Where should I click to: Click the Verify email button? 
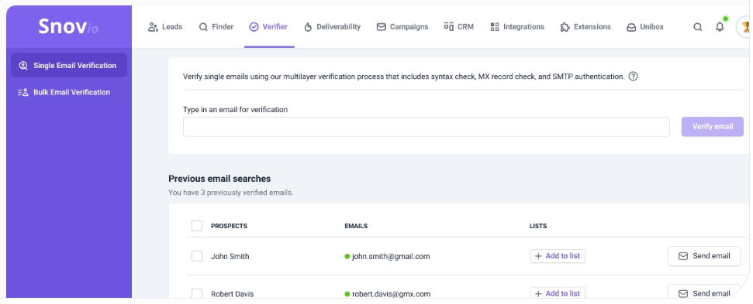click(712, 127)
